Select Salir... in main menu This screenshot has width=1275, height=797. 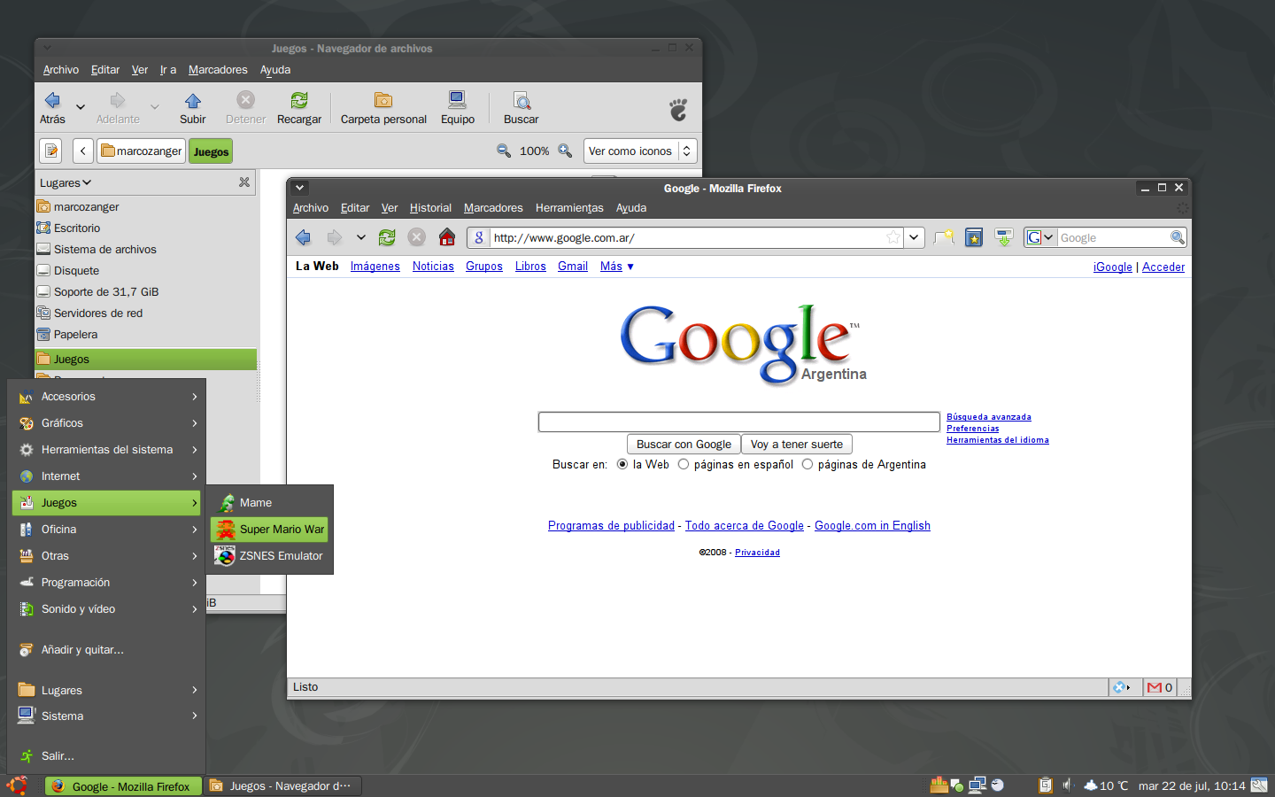[107, 756]
